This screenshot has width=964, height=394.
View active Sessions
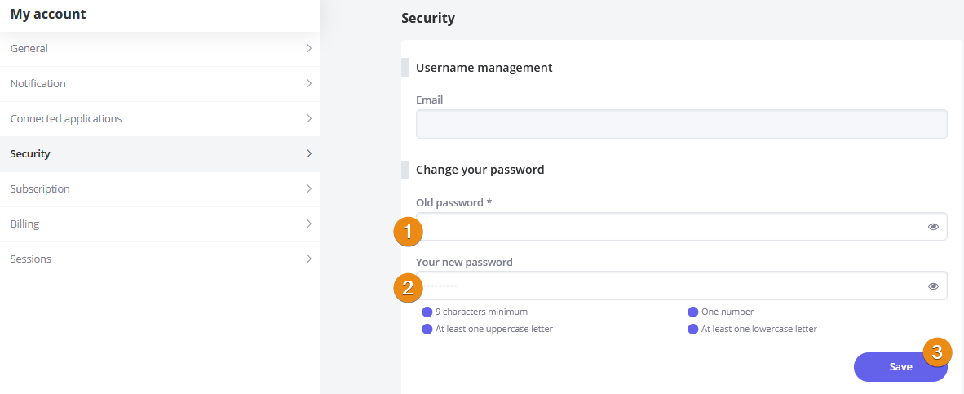coord(31,259)
